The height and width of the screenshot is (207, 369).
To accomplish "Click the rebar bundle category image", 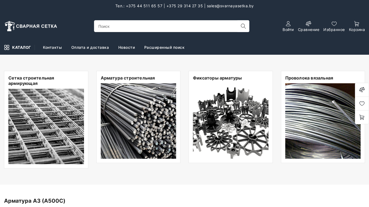I will click(x=138, y=121).
